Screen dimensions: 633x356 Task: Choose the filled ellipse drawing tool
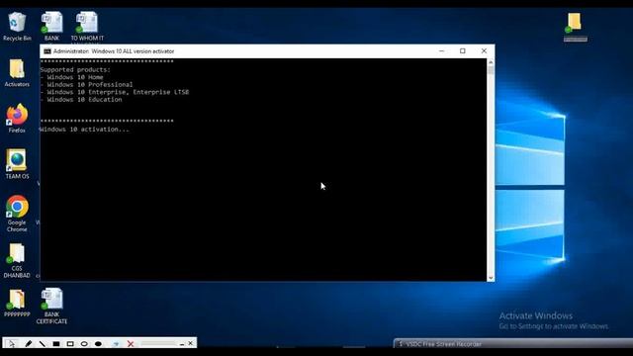[98, 344]
